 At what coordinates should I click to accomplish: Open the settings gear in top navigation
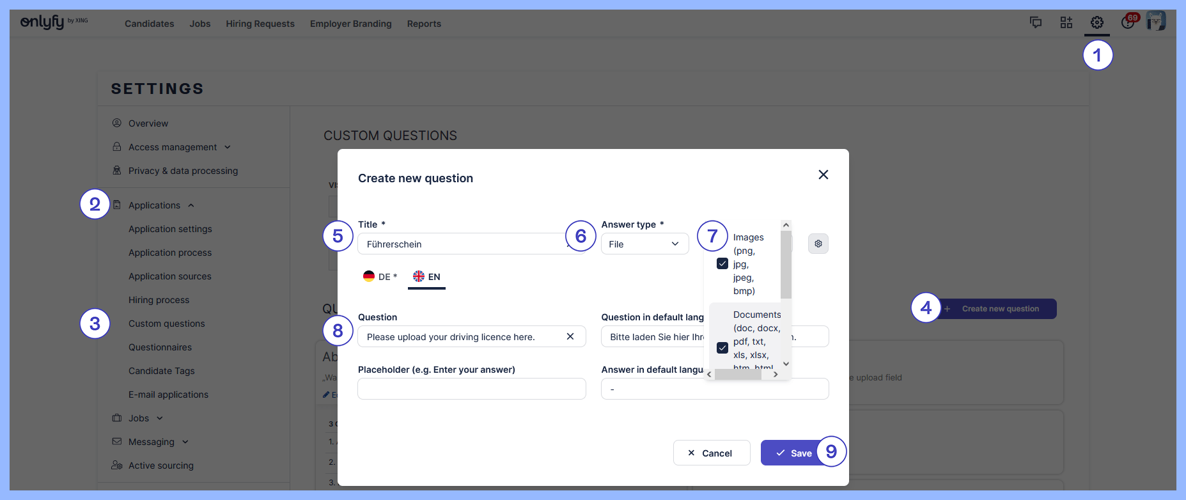coord(1096,23)
